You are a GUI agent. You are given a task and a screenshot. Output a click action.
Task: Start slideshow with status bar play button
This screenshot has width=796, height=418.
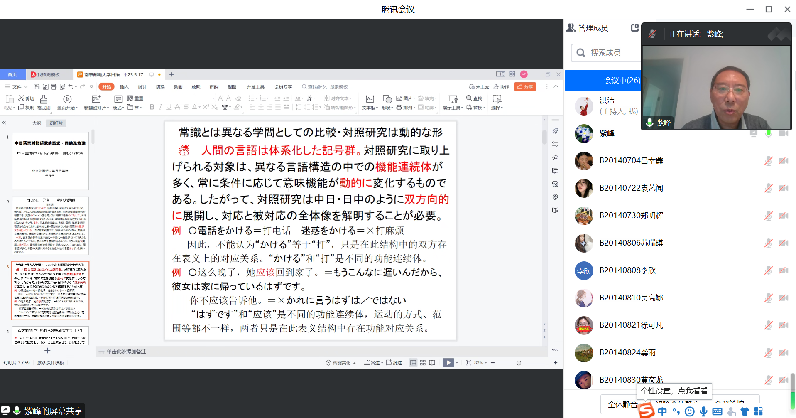448,363
